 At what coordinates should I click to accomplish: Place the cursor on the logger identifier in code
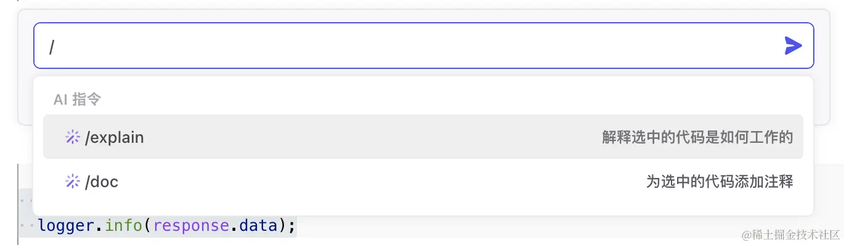click(66, 225)
